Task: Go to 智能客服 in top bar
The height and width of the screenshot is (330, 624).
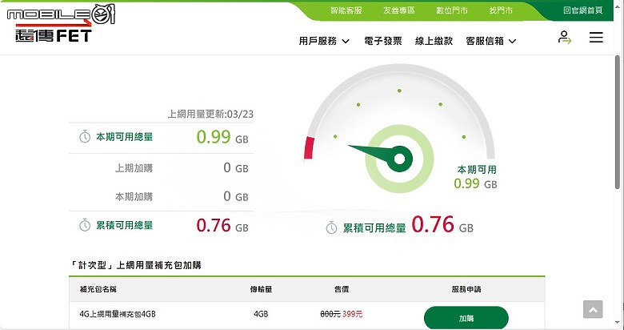Action: tap(346, 10)
